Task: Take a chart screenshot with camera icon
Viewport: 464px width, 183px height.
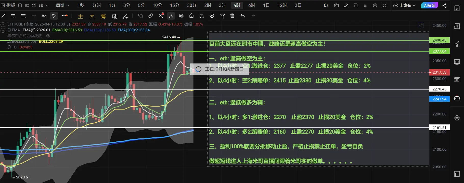Action: point(336,5)
